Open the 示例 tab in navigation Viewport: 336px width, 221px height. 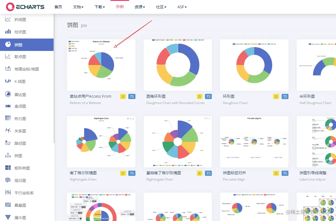(x=120, y=7)
